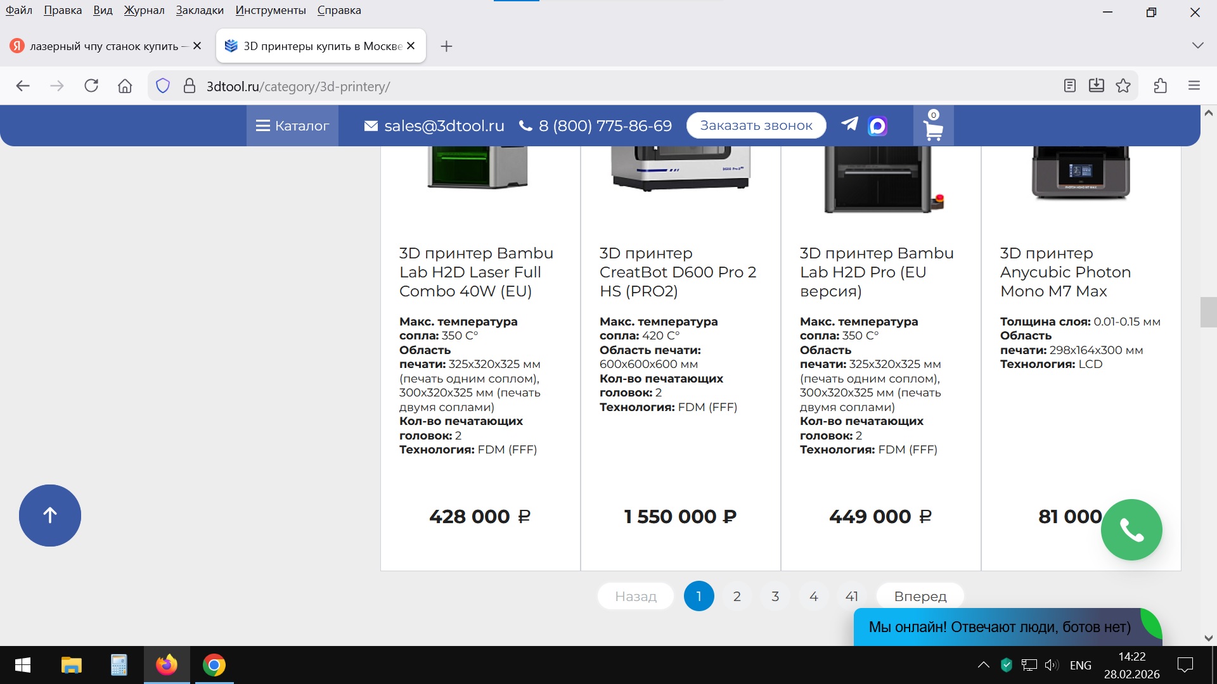Click the browser reload button
The width and height of the screenshot is (1217, 684).
[x=91, y=86]
